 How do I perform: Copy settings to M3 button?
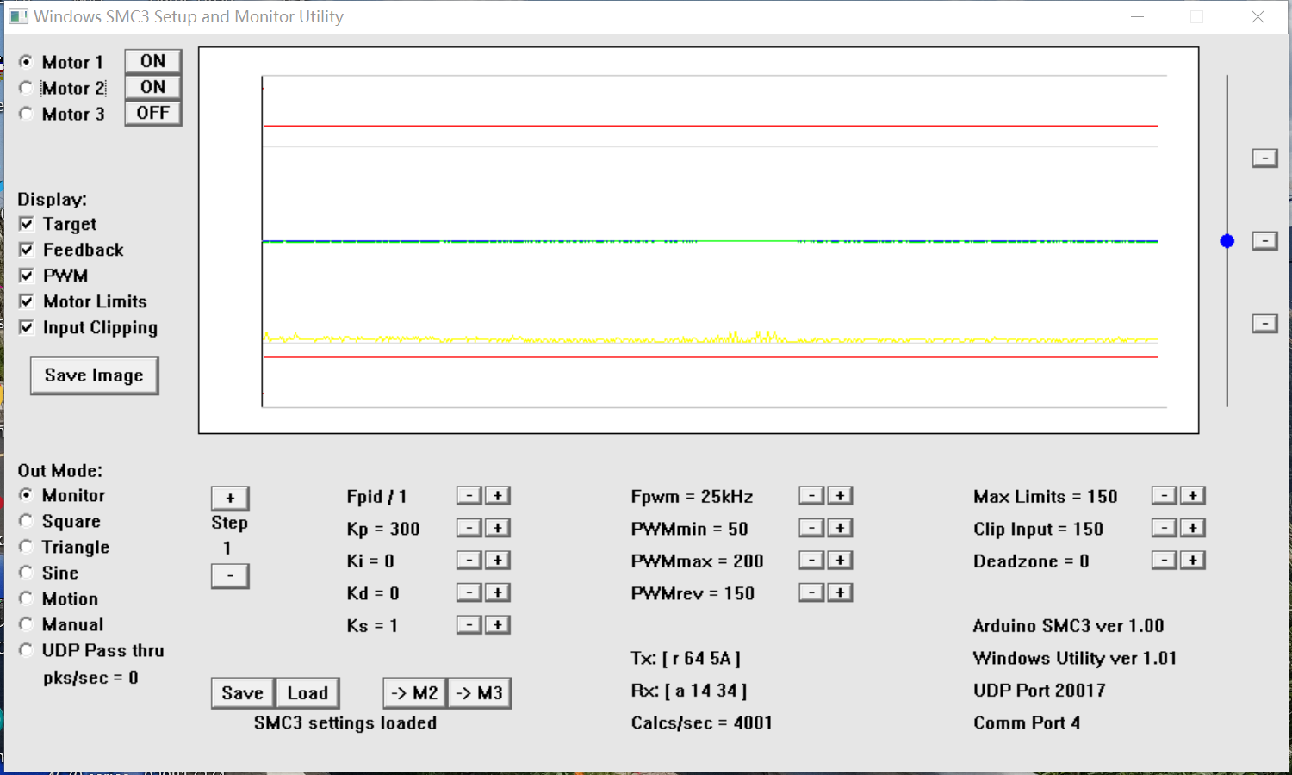click(480, 693)
